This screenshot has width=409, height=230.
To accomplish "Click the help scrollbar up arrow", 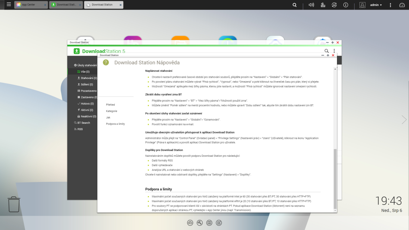I will (335, 69).
